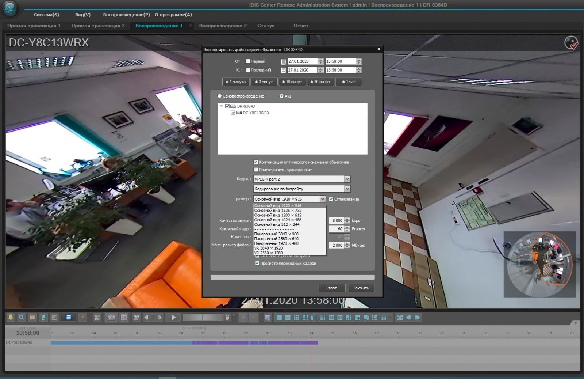Select the 'Самовоспроизведение' radio button
Image resolution: width=584 pixels, height=379 pixels.
(220, 96)
